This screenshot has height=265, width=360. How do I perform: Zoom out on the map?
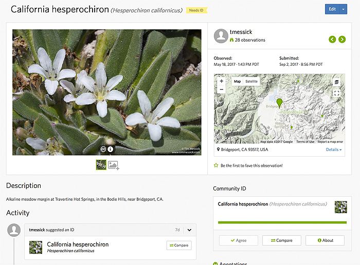click(222, 89)
